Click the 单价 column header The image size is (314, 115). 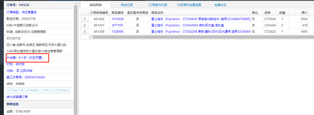click(299, 13)
